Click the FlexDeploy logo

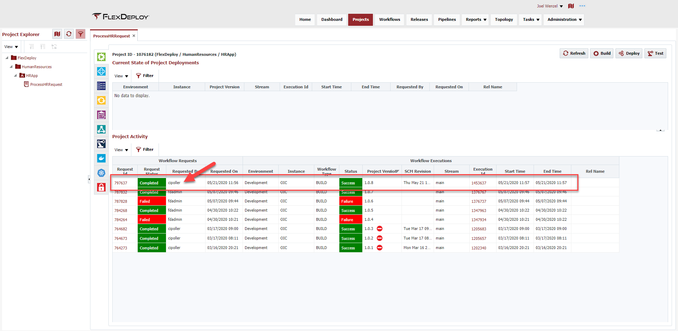(120, 17)
